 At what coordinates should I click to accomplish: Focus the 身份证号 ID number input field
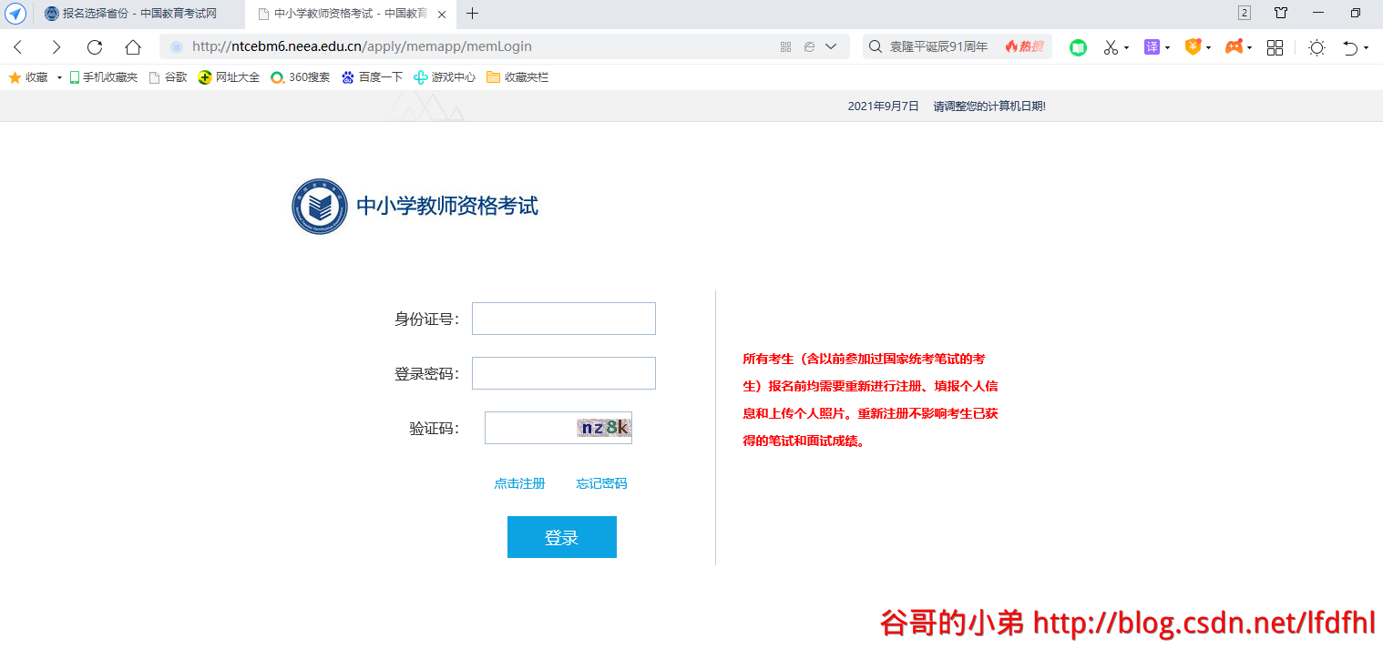point(563,318)
